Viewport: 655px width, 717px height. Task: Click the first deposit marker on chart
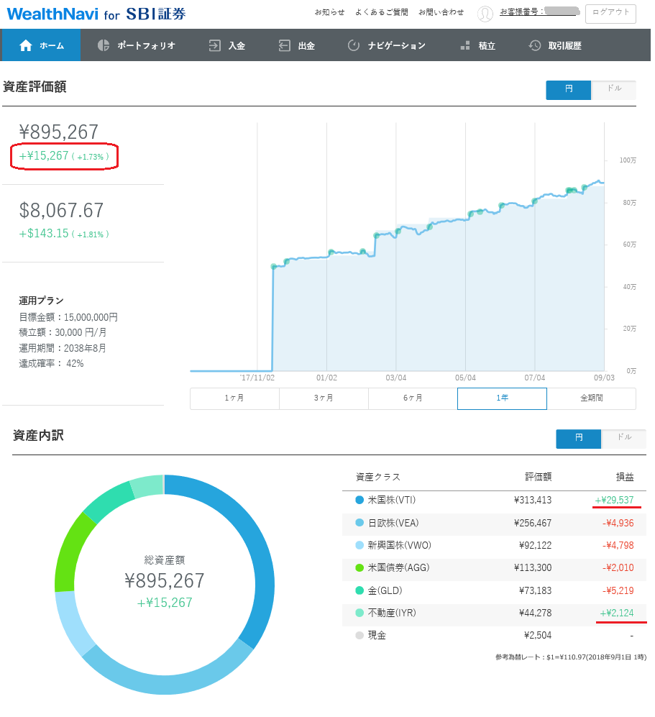pyautogui.click(x=274, y=267)
